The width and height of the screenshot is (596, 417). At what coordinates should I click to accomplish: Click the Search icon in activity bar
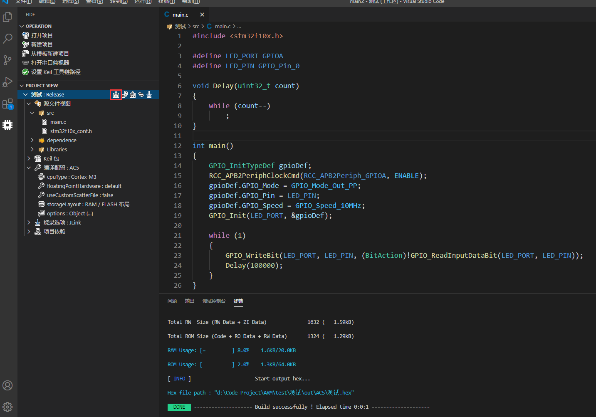pos(7,38)
